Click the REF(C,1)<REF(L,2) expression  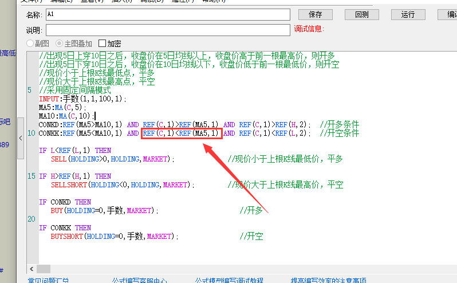273,133
